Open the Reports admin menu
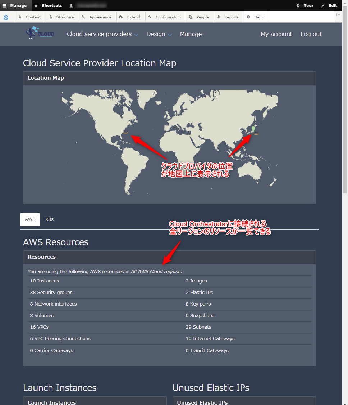 (x=228, y=17)
